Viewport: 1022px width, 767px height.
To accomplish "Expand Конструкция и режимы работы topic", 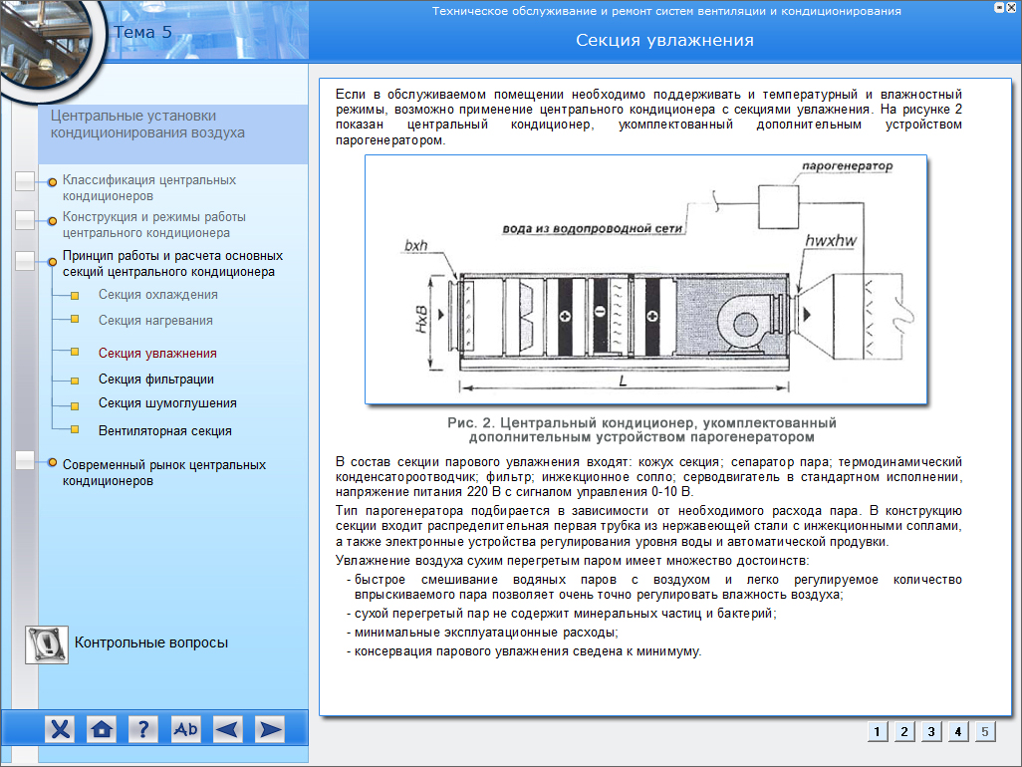I will tap(153, 225).
